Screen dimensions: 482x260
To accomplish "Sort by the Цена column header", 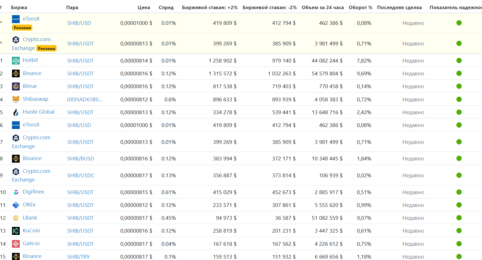I will (x=144, y=7).
